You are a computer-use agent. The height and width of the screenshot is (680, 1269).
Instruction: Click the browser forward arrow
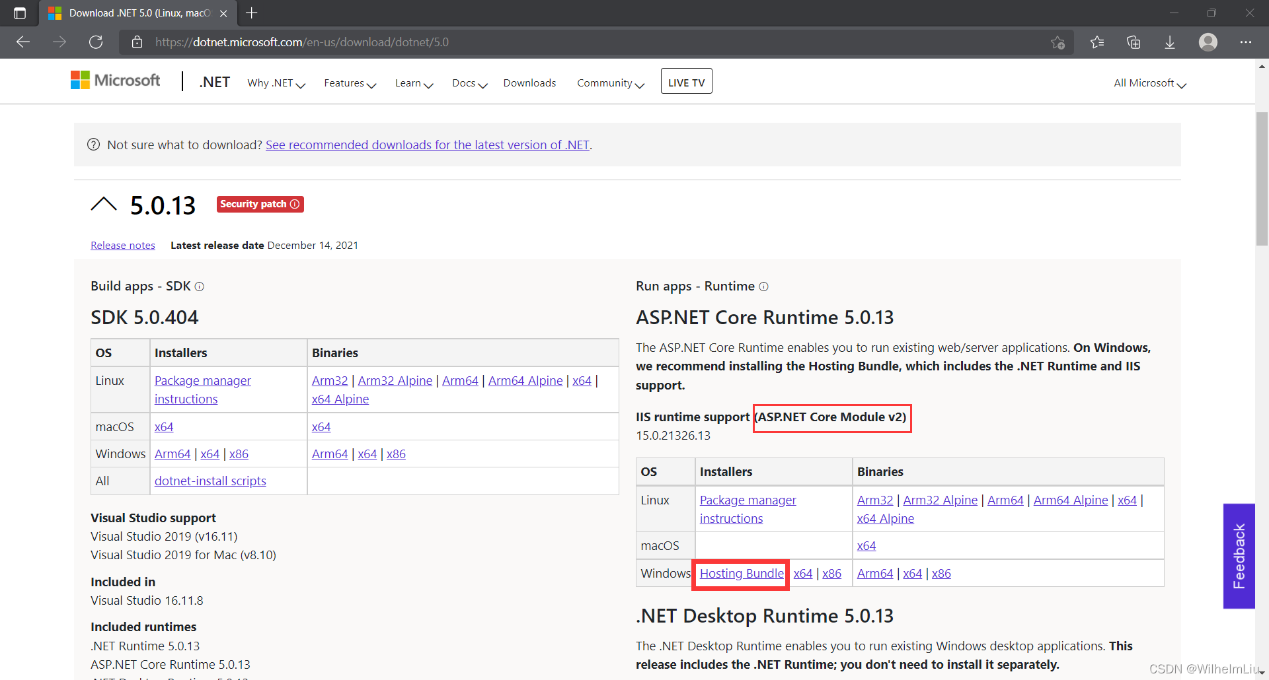pos(59,42)
